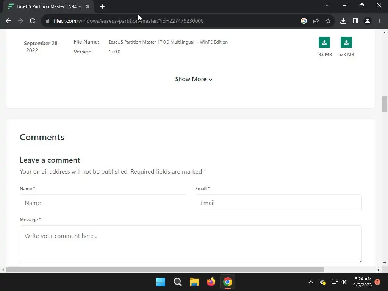Open the Chrome three-dot menu
This screenshot has width=388, height=291.
(x=380, y=21)
